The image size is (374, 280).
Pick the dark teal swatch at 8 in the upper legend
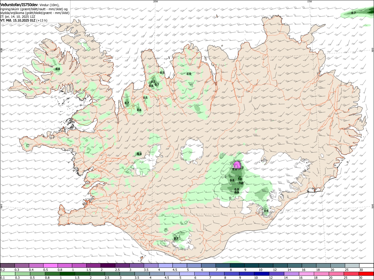[x=237, y=265]
